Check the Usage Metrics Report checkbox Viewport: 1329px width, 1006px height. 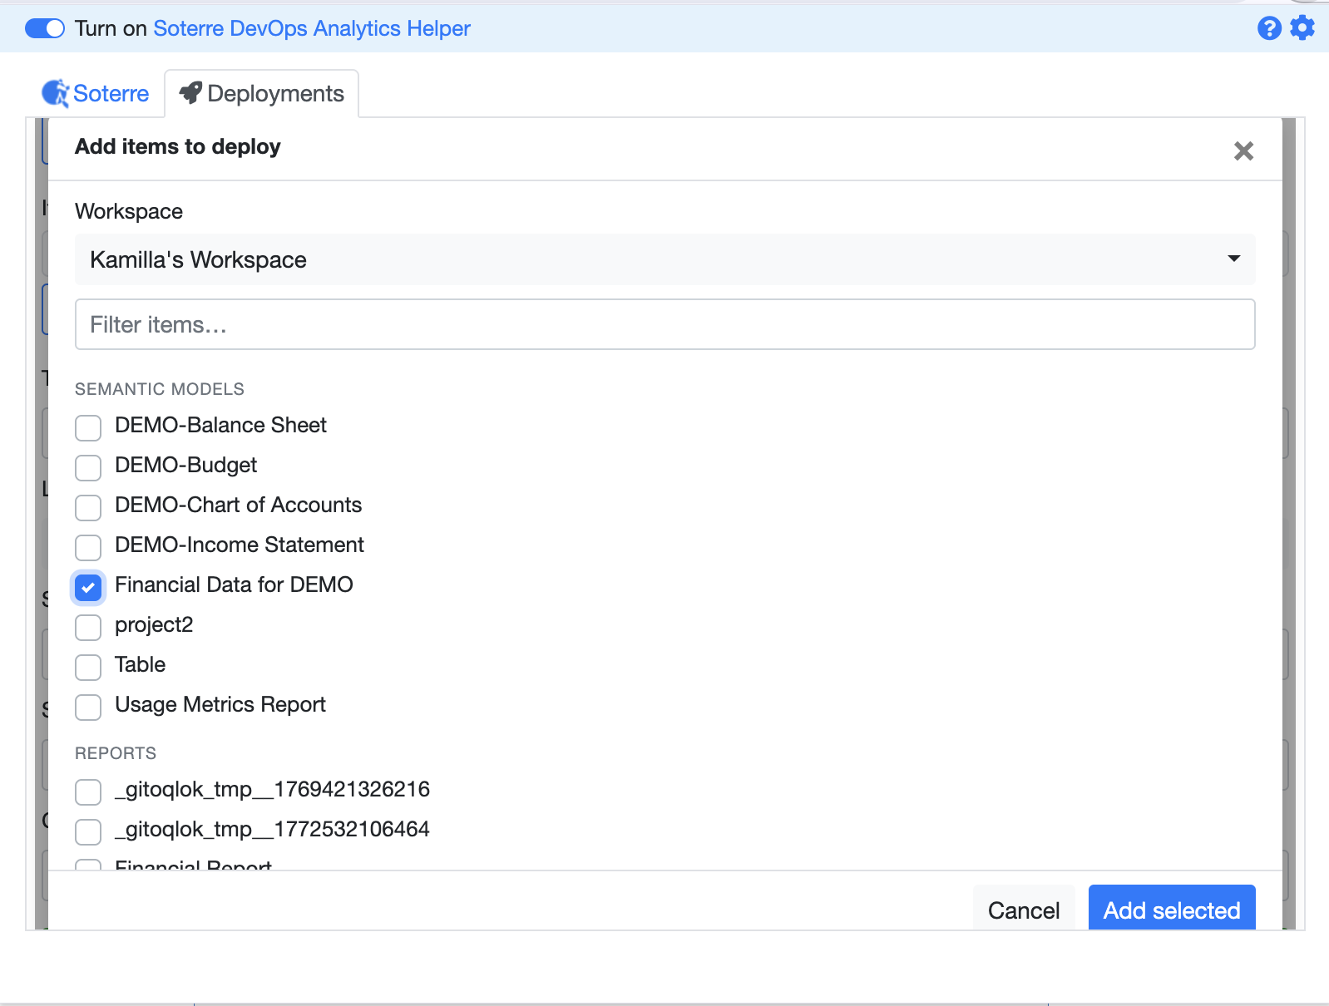[x=88, y=707]
